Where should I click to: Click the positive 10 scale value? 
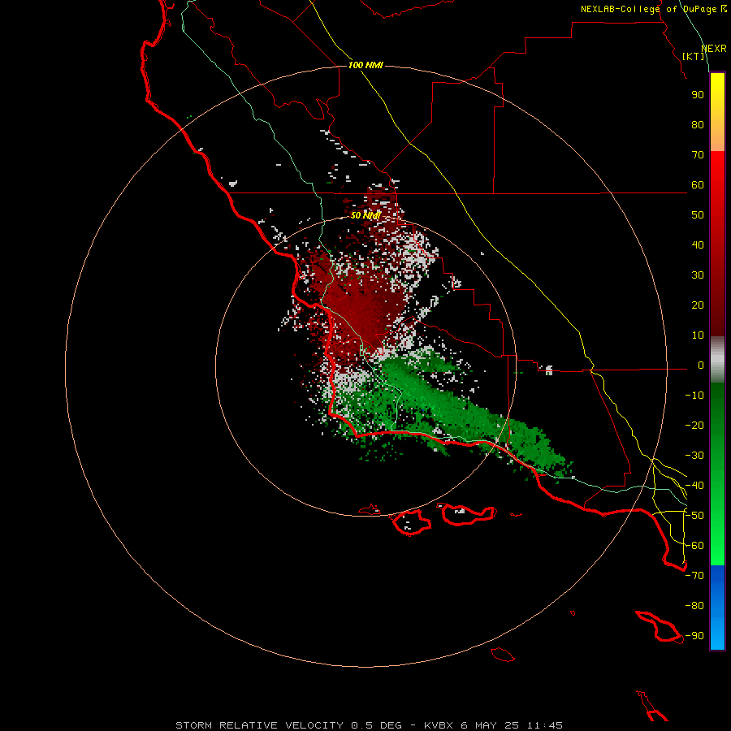tap(698, 335)
